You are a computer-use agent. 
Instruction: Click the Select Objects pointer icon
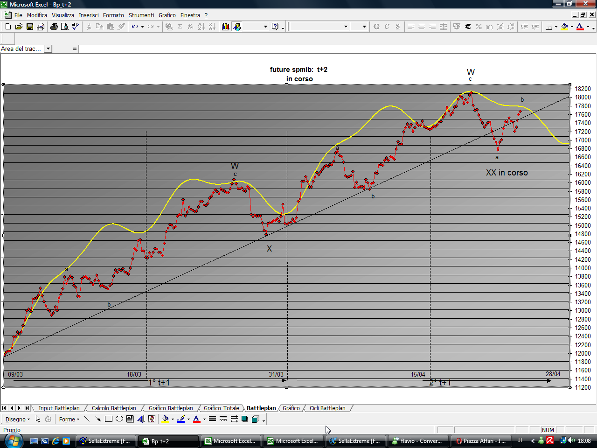(38, 419)
